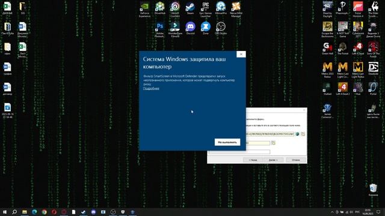
Task: Select the 'договор' Word document on desktop
Action: tap(7, 88)
